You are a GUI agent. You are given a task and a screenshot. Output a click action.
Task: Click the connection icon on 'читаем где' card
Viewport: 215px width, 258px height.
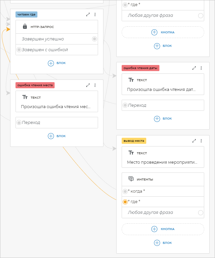click(88, 14)
